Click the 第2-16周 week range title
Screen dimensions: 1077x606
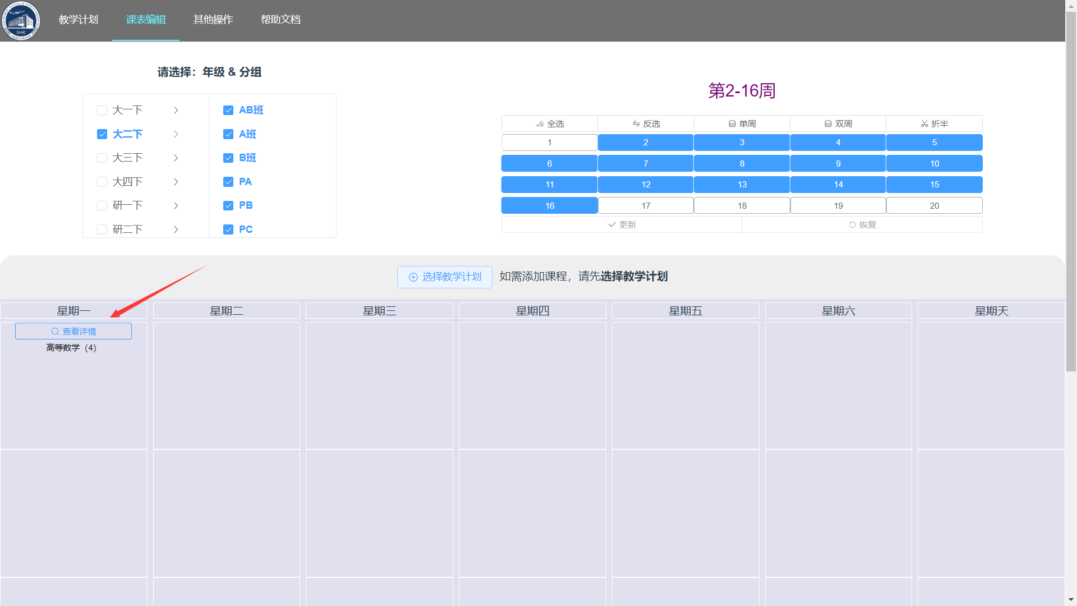pos(742,91)
